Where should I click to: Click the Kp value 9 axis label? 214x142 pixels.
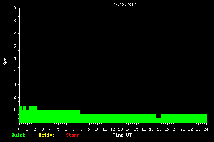coord(15,8)
